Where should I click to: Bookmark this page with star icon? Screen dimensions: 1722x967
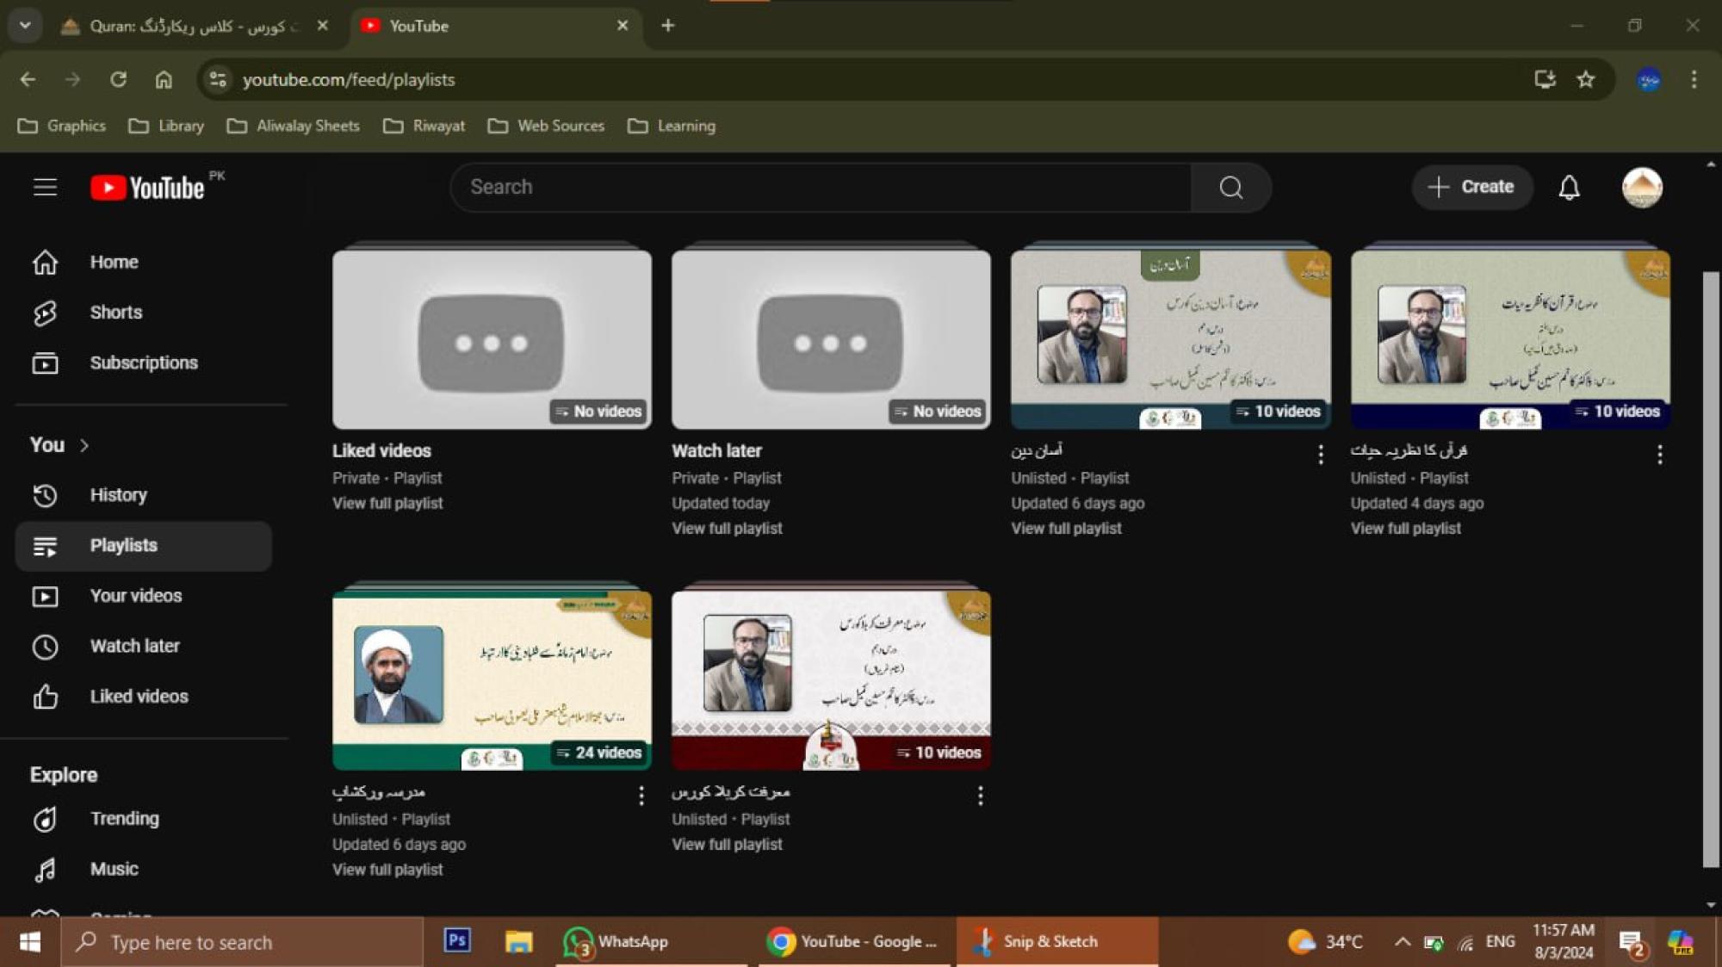tap(1585, 79)
